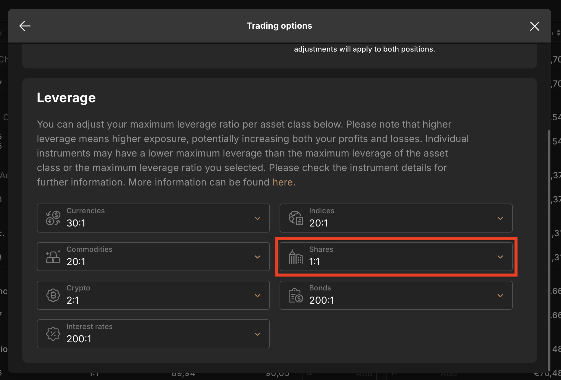561x380 pixels.
Task: Expand the Shares leverage dropdown
Action: pos(500,257)
